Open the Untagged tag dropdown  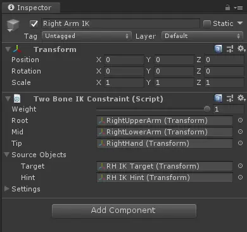(x=87, y=36)
